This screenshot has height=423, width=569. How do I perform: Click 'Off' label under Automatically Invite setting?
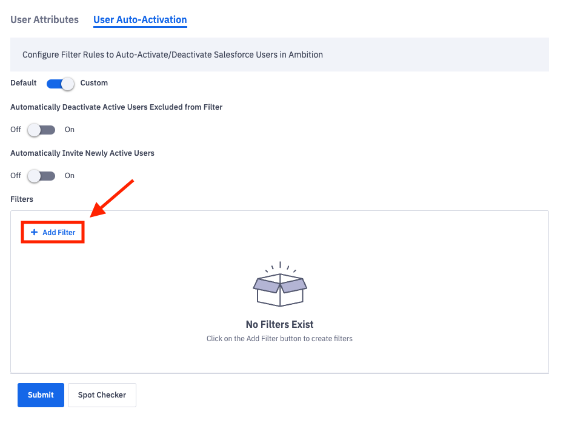coord(16,176)
